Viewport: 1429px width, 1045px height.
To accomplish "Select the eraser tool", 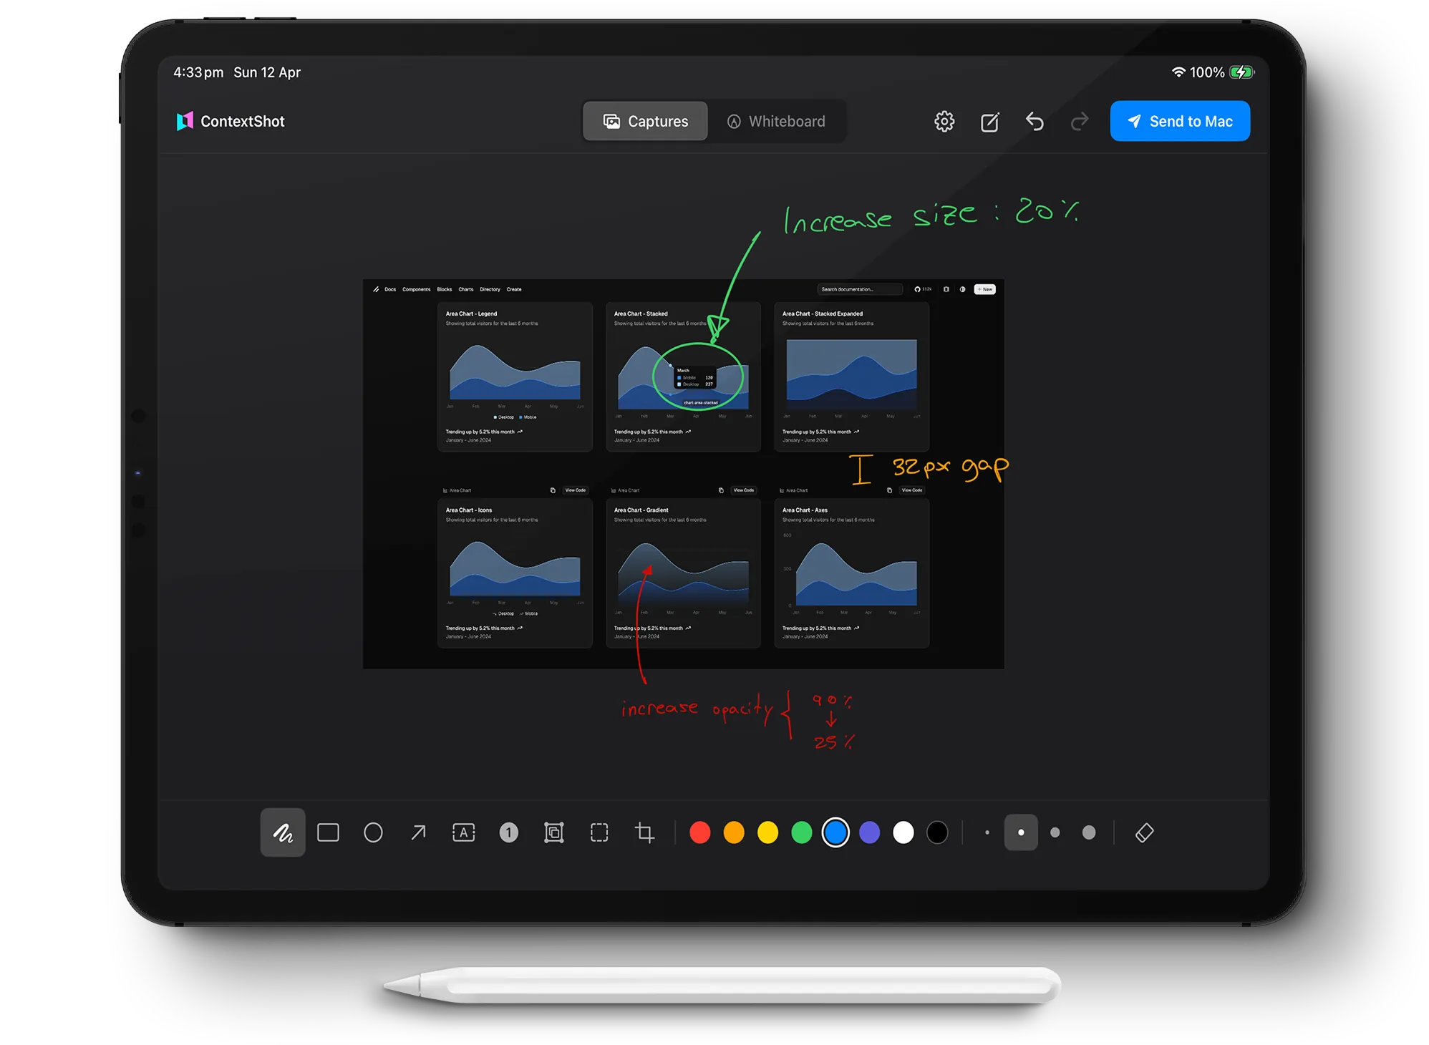I will (x=1144, y=832).
